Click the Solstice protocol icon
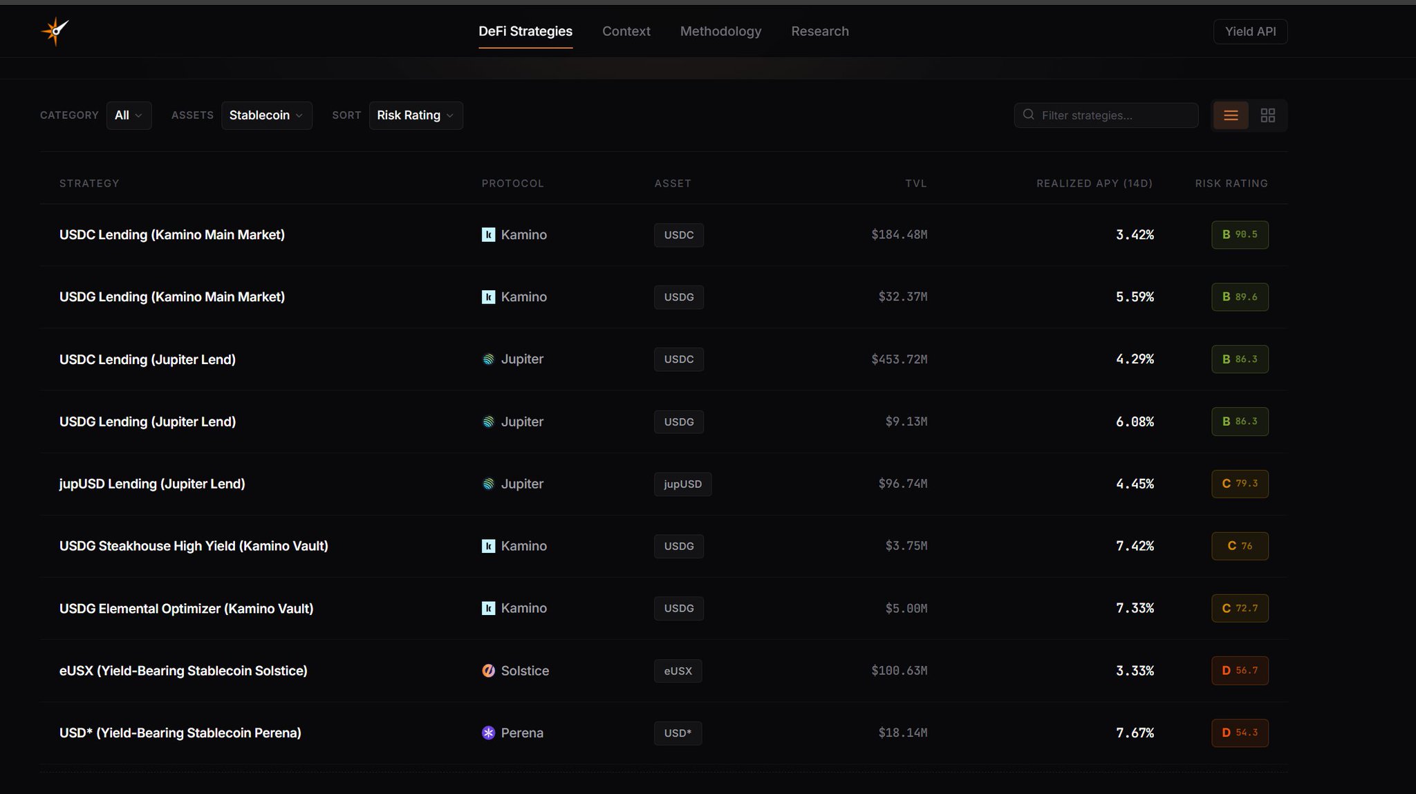 (488, 671)
